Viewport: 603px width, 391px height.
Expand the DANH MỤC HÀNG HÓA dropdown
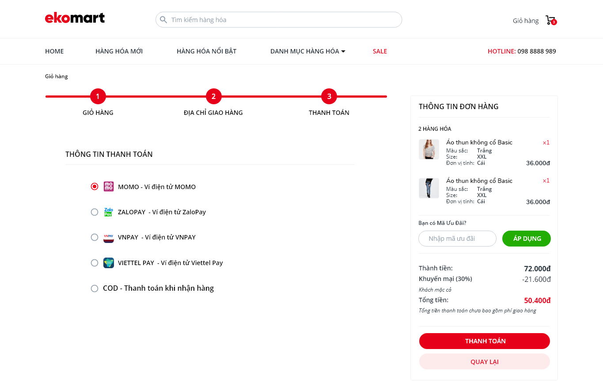pos(307,51)
